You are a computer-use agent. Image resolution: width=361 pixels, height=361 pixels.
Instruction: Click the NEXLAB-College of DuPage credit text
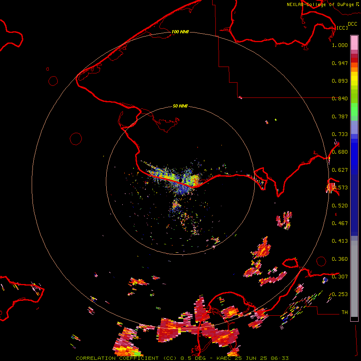point(320,4)
